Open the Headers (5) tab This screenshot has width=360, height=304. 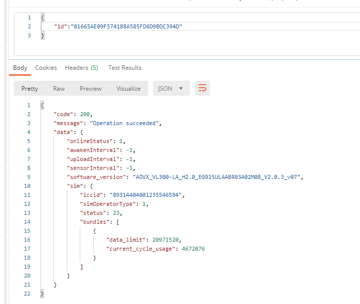[x=81, y=68]
